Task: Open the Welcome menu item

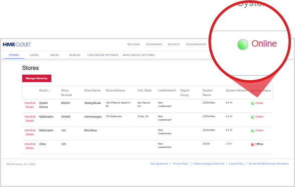Action: [x=133, y=44]
